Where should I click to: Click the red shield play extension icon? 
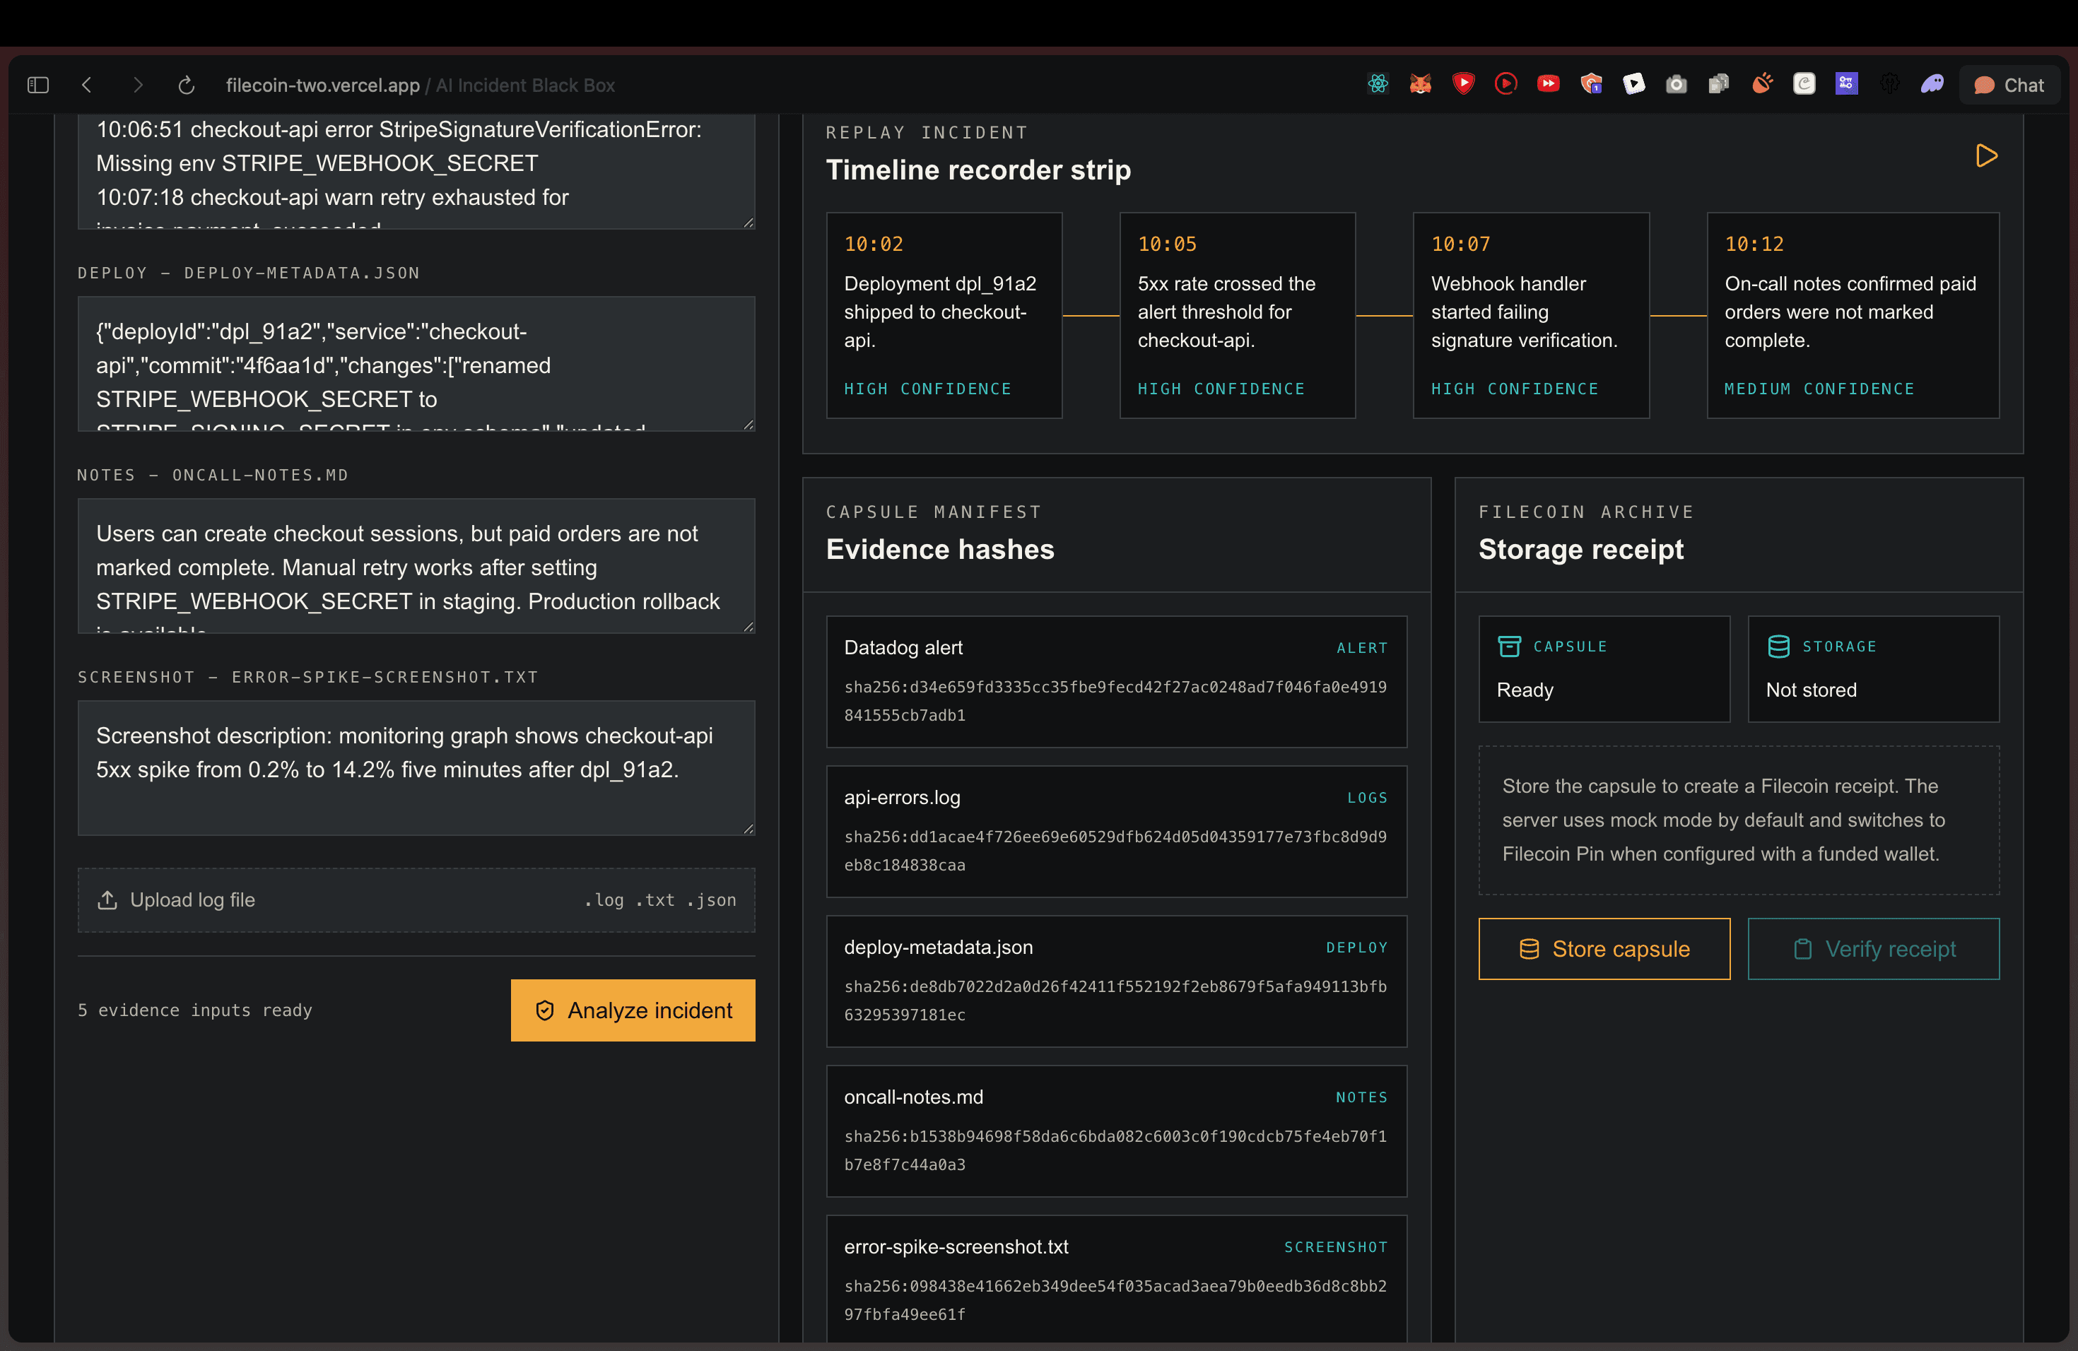tap(1463, 84)
